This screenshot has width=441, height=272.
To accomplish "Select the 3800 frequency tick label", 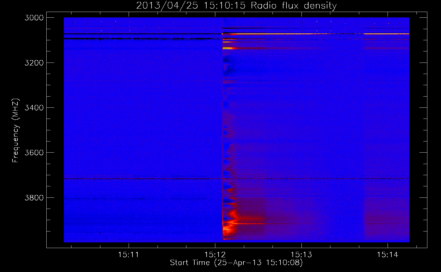I will point(34,197).
